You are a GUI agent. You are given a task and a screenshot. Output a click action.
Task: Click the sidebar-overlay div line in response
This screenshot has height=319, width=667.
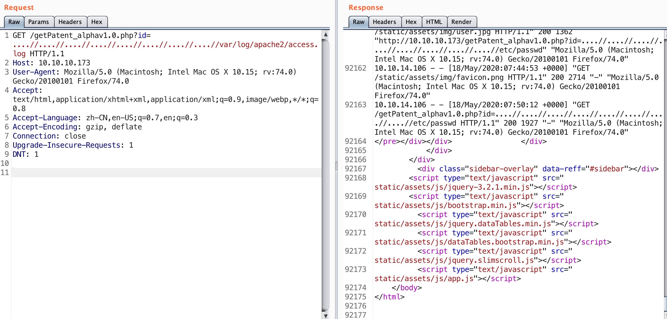tap(538, 169)
